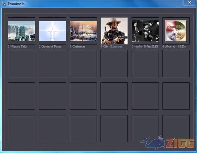Select the Niagara Falls thumbnail image
The width and height of the screenshot is (197, 153).
point(21,31)
